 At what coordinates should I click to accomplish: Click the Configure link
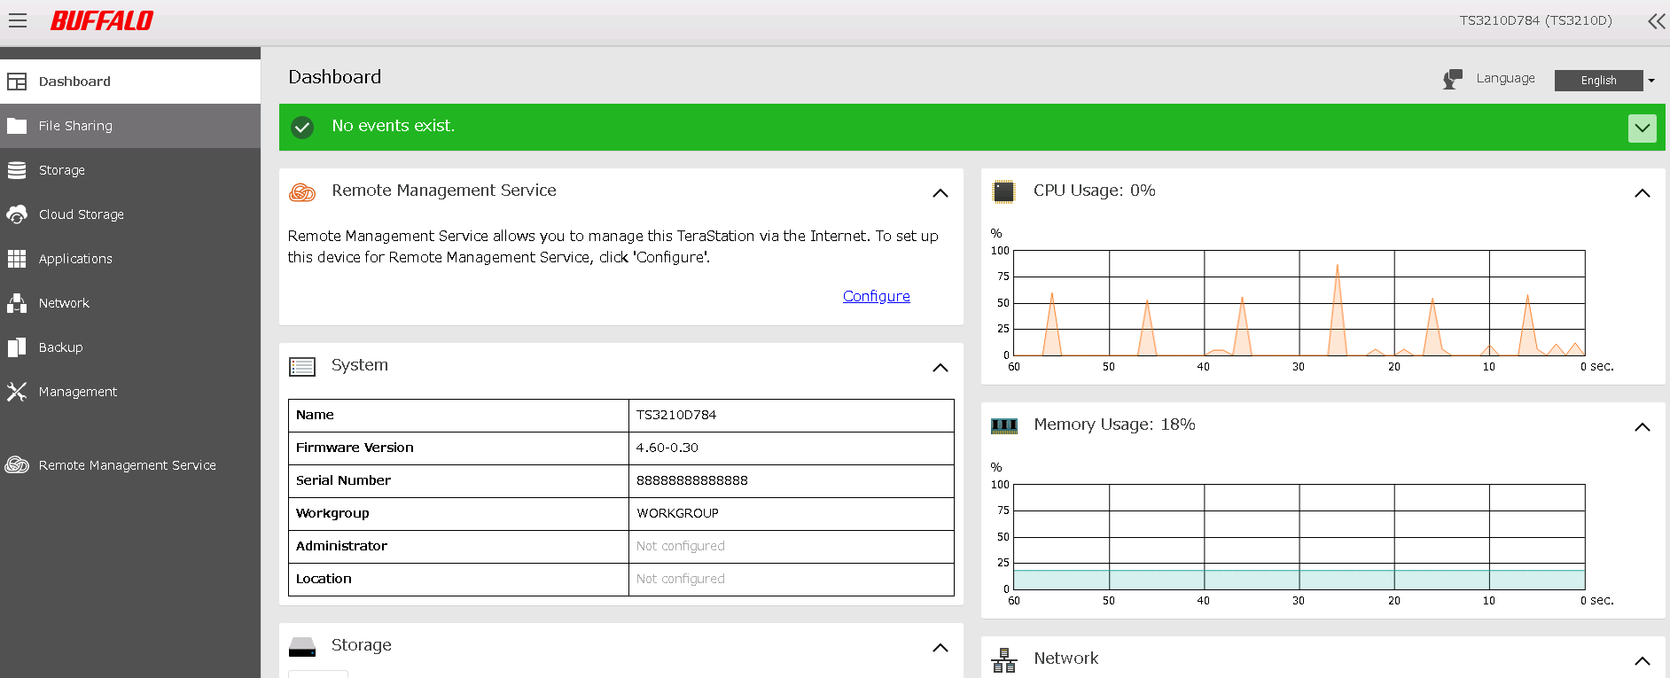click(x=876, y=296)
